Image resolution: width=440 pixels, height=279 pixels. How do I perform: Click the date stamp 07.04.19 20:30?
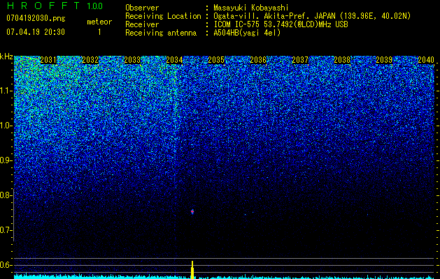(36, 32)
